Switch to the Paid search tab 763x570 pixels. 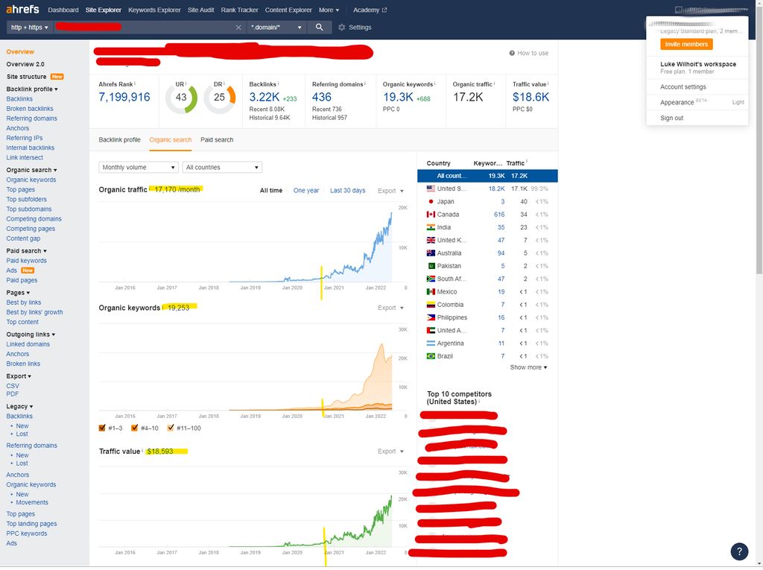point(217,139)
